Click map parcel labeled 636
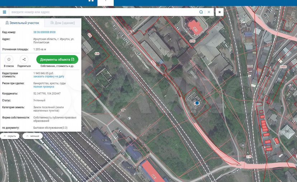 97,54
